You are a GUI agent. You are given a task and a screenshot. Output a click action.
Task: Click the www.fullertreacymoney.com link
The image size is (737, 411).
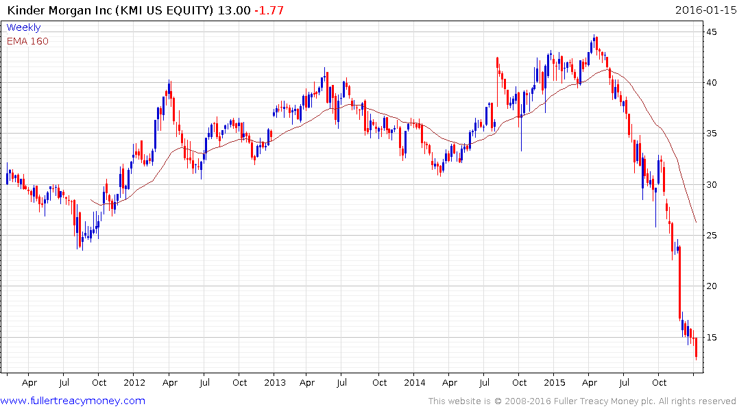pos(73,401)
